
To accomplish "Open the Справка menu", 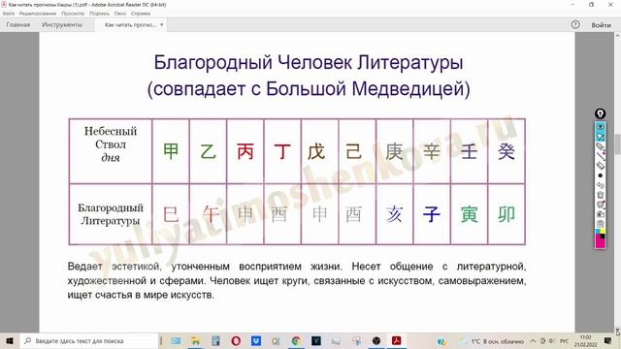I will coord(141,14).
